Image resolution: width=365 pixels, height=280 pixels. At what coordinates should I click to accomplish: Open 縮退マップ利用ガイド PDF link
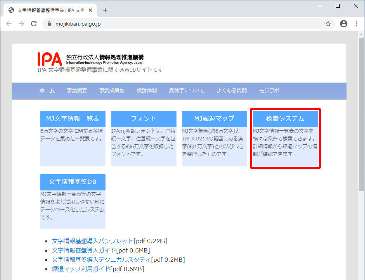pyautogui.click(x=81, y=269)
